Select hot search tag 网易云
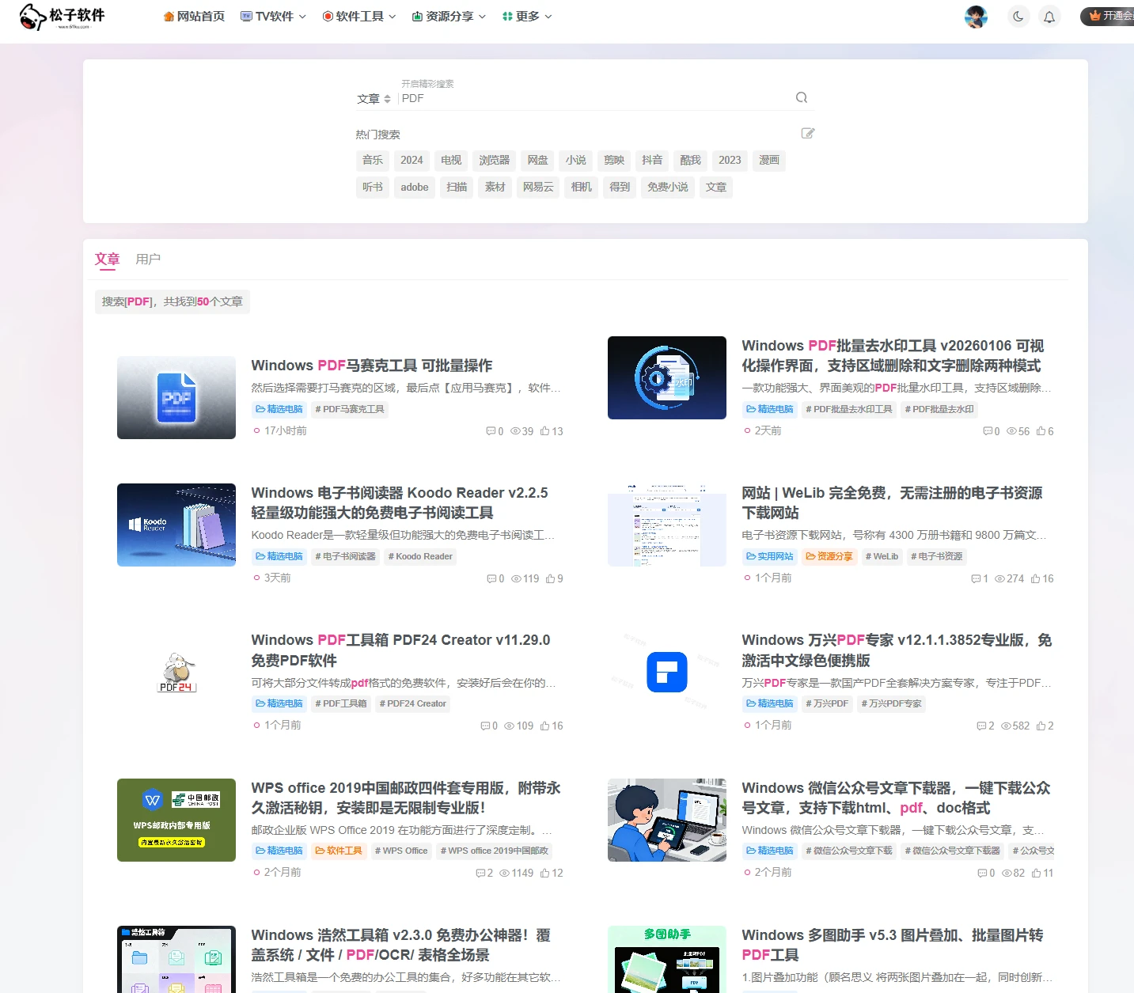The width and height of the screenshot is (1134, 993). (x=538, y=188)
